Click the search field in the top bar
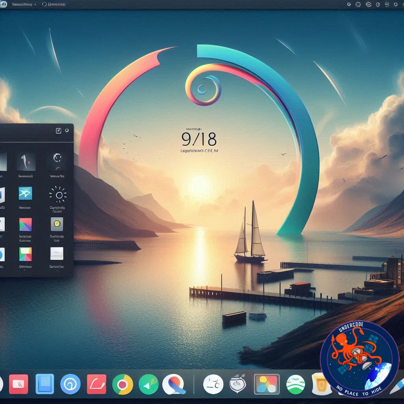This screenshot has width=404, height=404. pos(54,4)
